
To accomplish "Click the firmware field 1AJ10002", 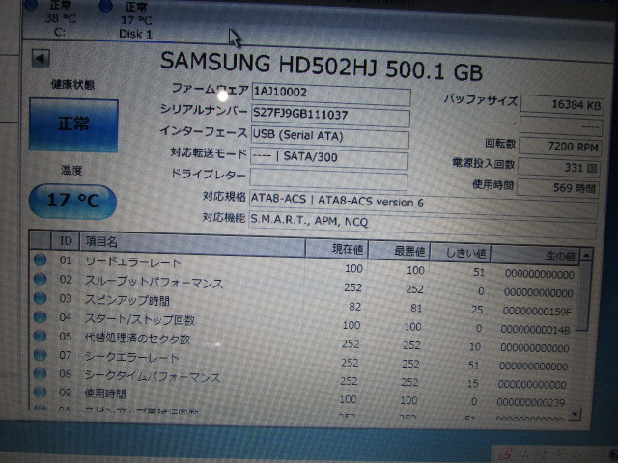I will (x=331, y=95).
